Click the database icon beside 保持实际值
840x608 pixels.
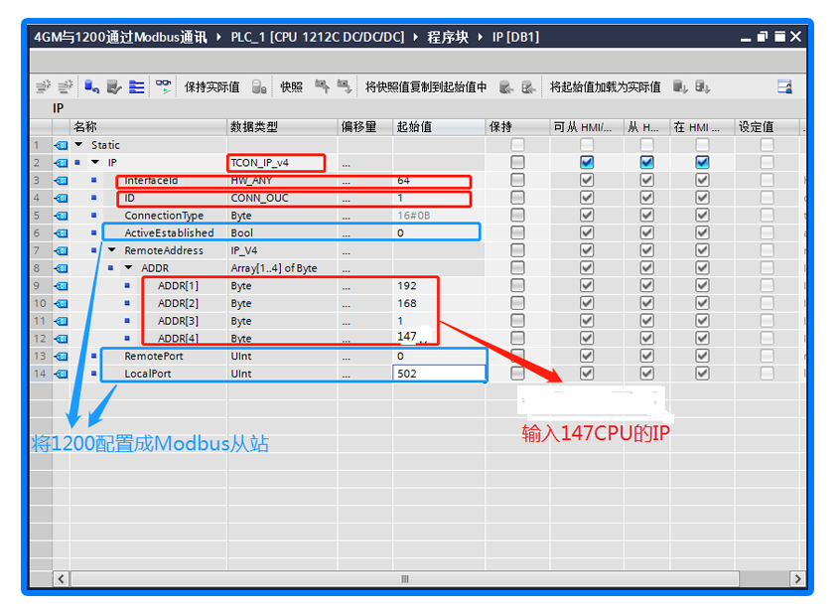coord(259,86)
